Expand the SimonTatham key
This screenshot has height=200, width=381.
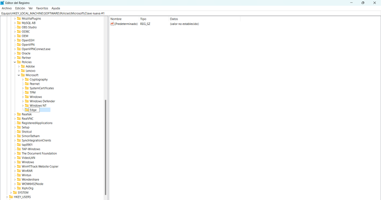point(15,136)
